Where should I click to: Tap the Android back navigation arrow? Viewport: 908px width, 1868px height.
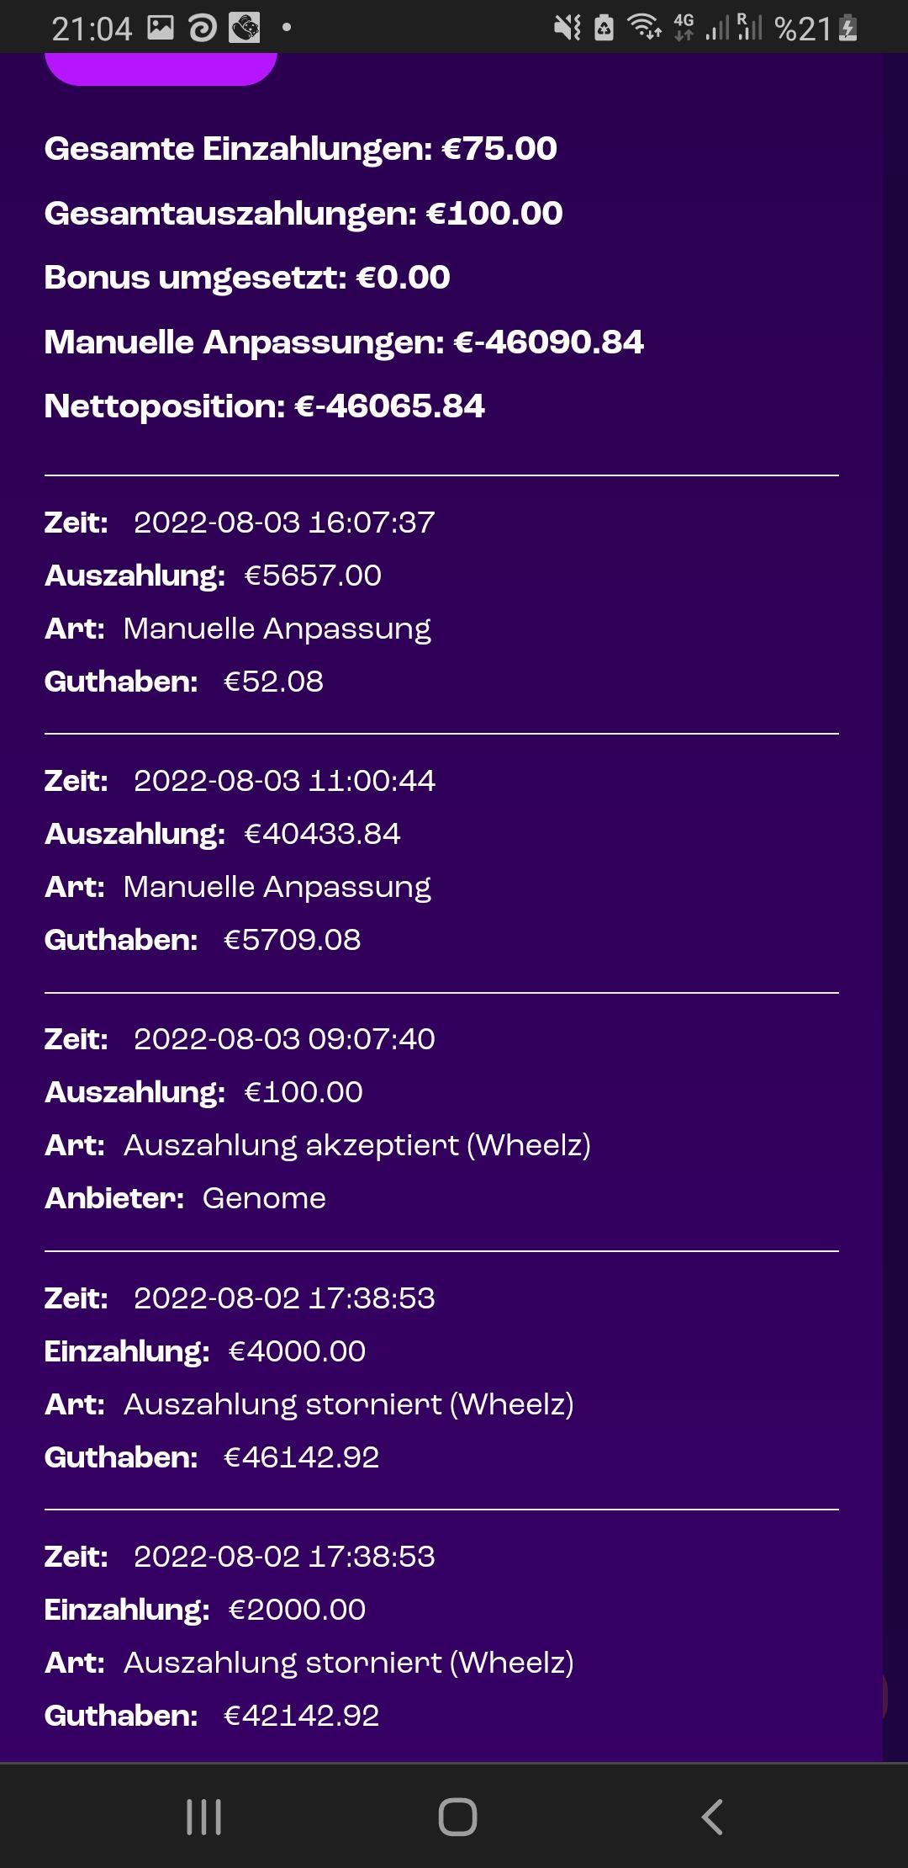[x=712, y=1816]
